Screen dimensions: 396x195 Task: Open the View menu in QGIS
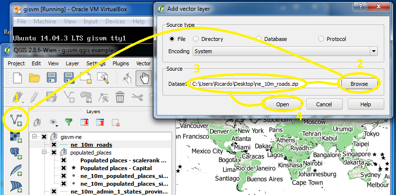click(x=53, y=63)
